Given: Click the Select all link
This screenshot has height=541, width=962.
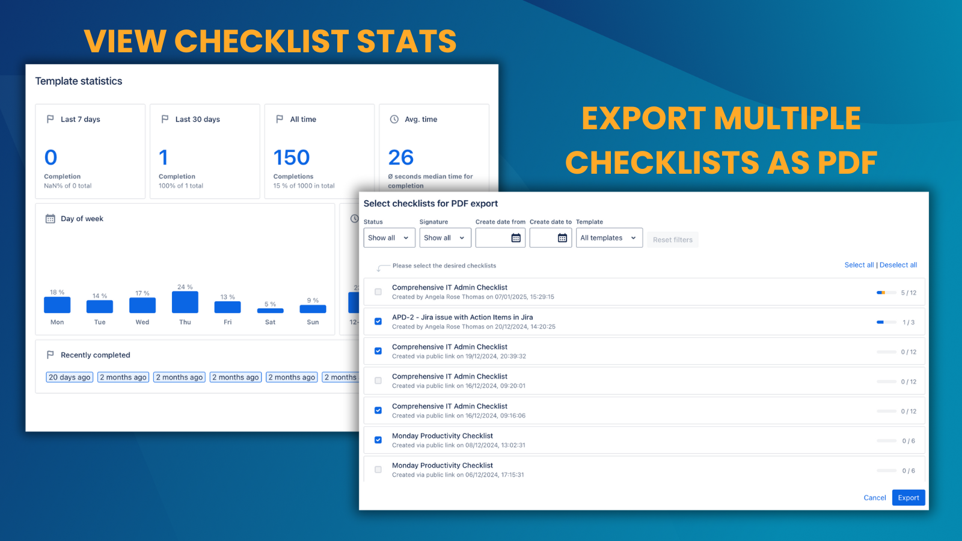Looking at the screenshot, I should click(859, 264).
